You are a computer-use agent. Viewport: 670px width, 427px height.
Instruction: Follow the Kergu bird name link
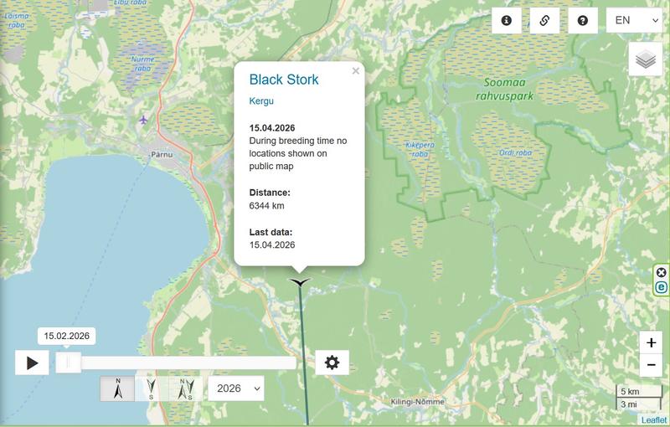tap(261, 101)
